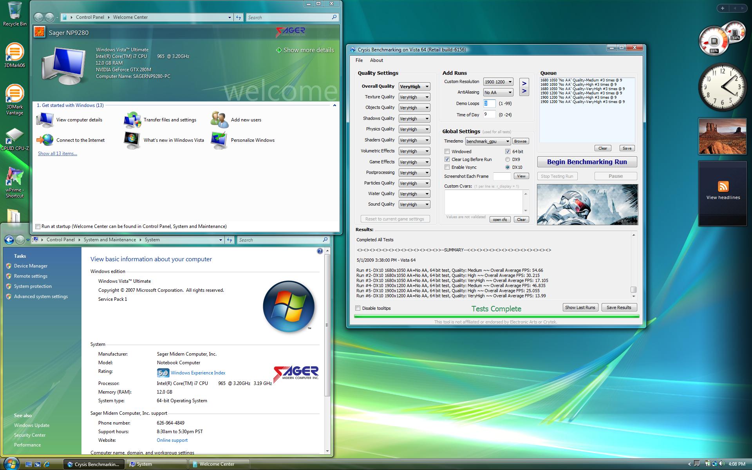752x470 pixels.
Task: Toggle the 64 bit checkbox
Action: (x=508, y=152)
